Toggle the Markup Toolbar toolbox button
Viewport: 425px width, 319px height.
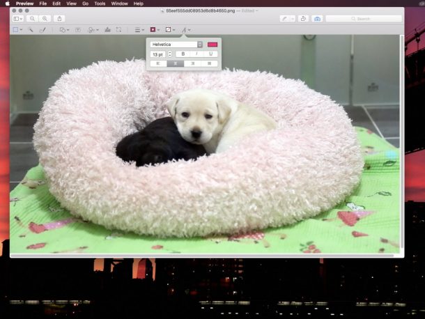(x=318, y=19)
